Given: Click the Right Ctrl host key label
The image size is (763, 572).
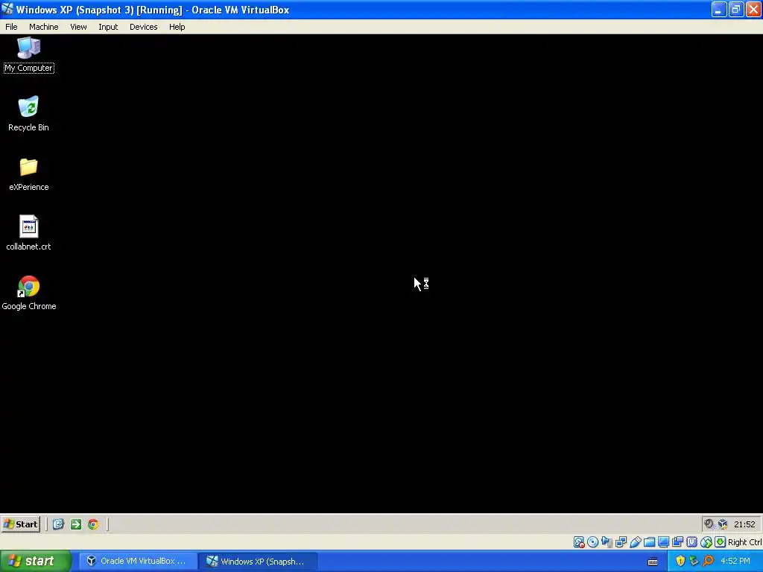Looking at the screenshot, I should (x=745, y=542).
